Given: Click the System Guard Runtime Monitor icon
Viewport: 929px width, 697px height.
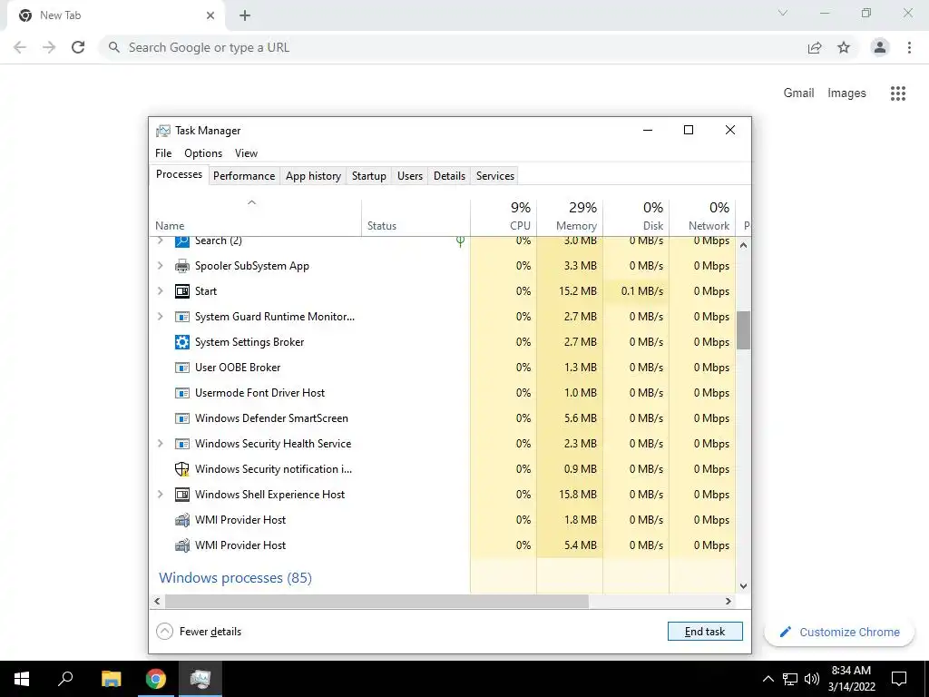Looking at the screenshot, I should click(181, 317).
